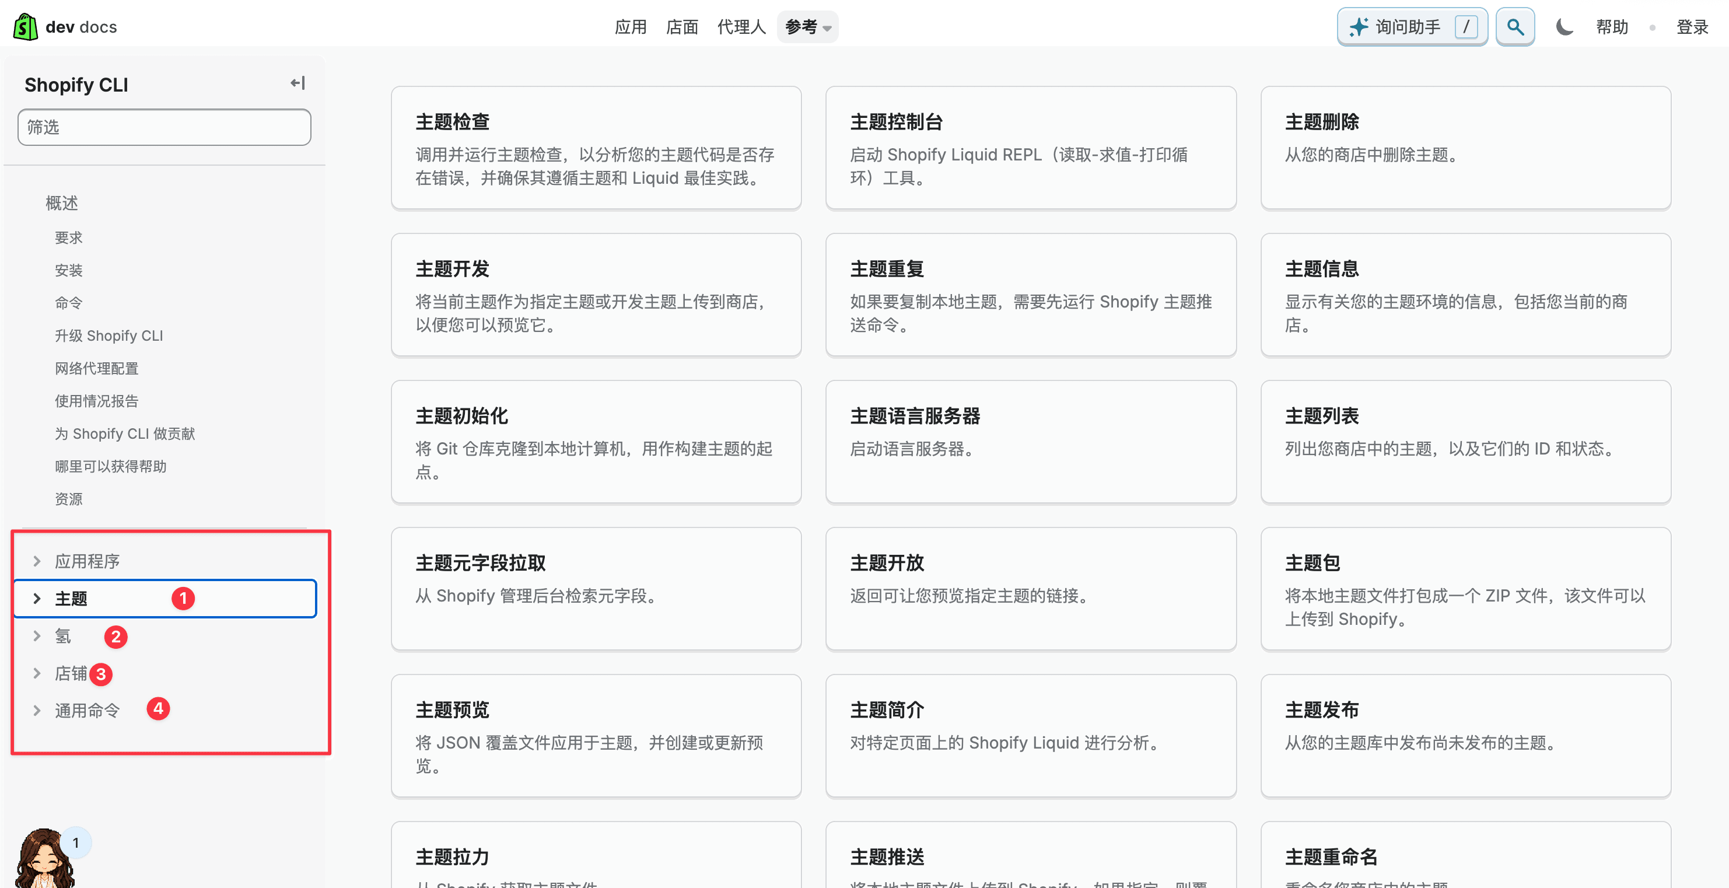Open the 使用情况报告 sidebar link
The image size is (1729, 888).
(97, 401)
